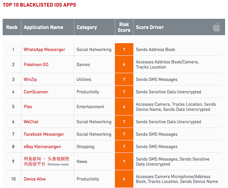This screenshot has height=188, width=228.
Task: Click the Risk Score column header
Action: pyautogui.click(x=124, y=27)
